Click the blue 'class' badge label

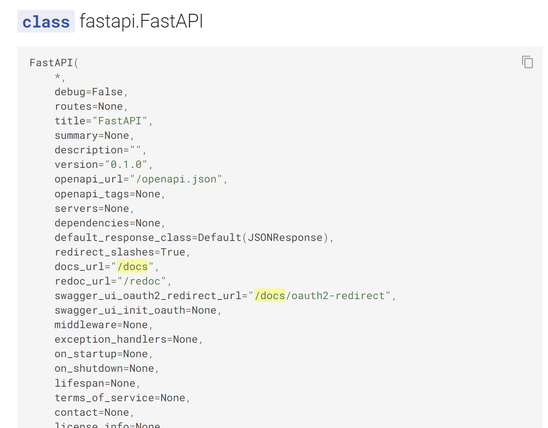[46, 21]
